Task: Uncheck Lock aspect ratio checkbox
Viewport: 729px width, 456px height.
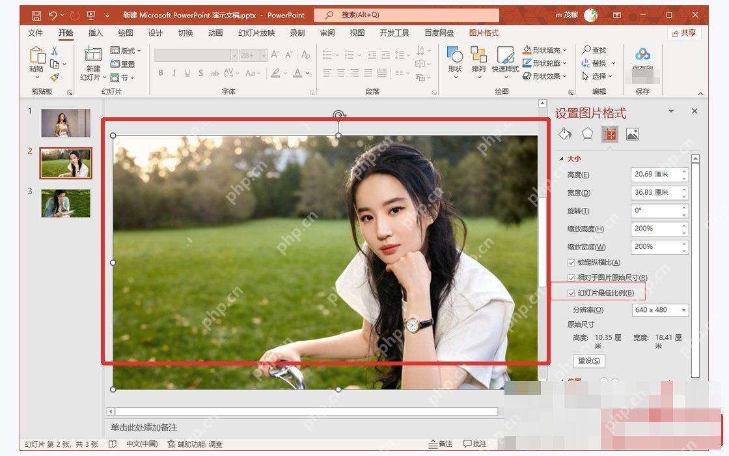Action: click(x=571, y=263)
